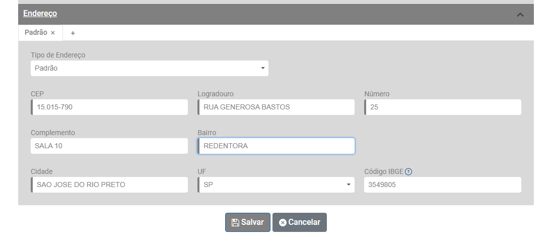The width and height of the screenshot is (551, 241).
Task: Add a new address tab with plus
Action: 73,33
